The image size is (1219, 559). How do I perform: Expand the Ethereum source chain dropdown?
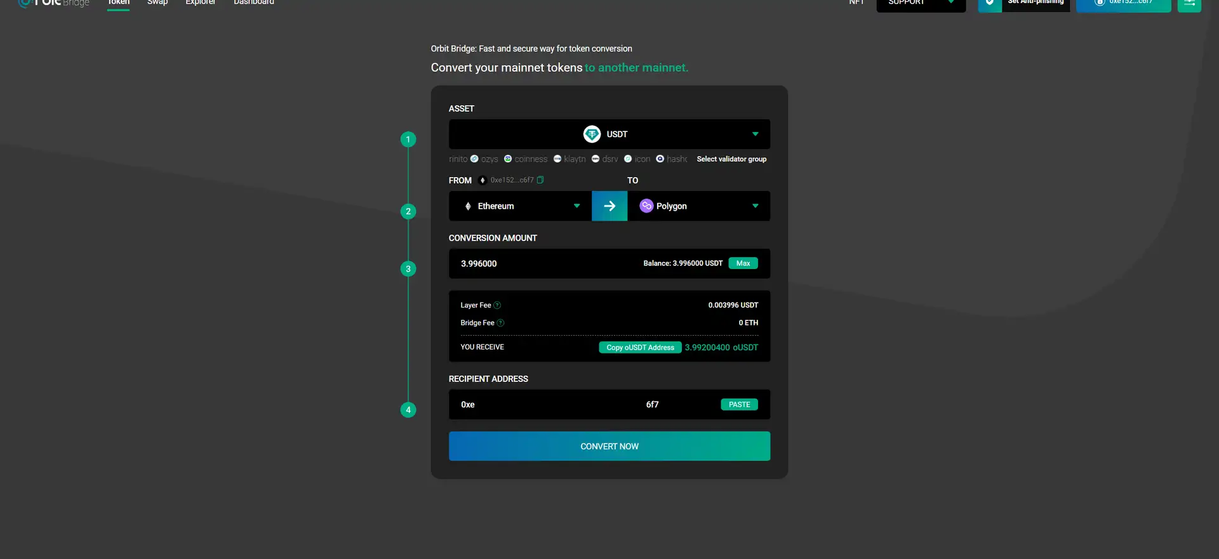[576, 206]
